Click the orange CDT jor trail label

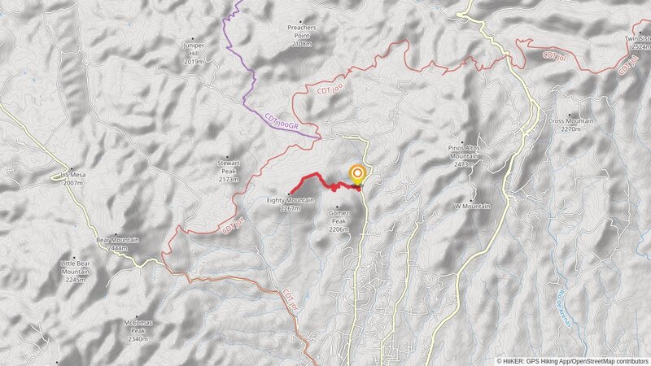[291, 299]
